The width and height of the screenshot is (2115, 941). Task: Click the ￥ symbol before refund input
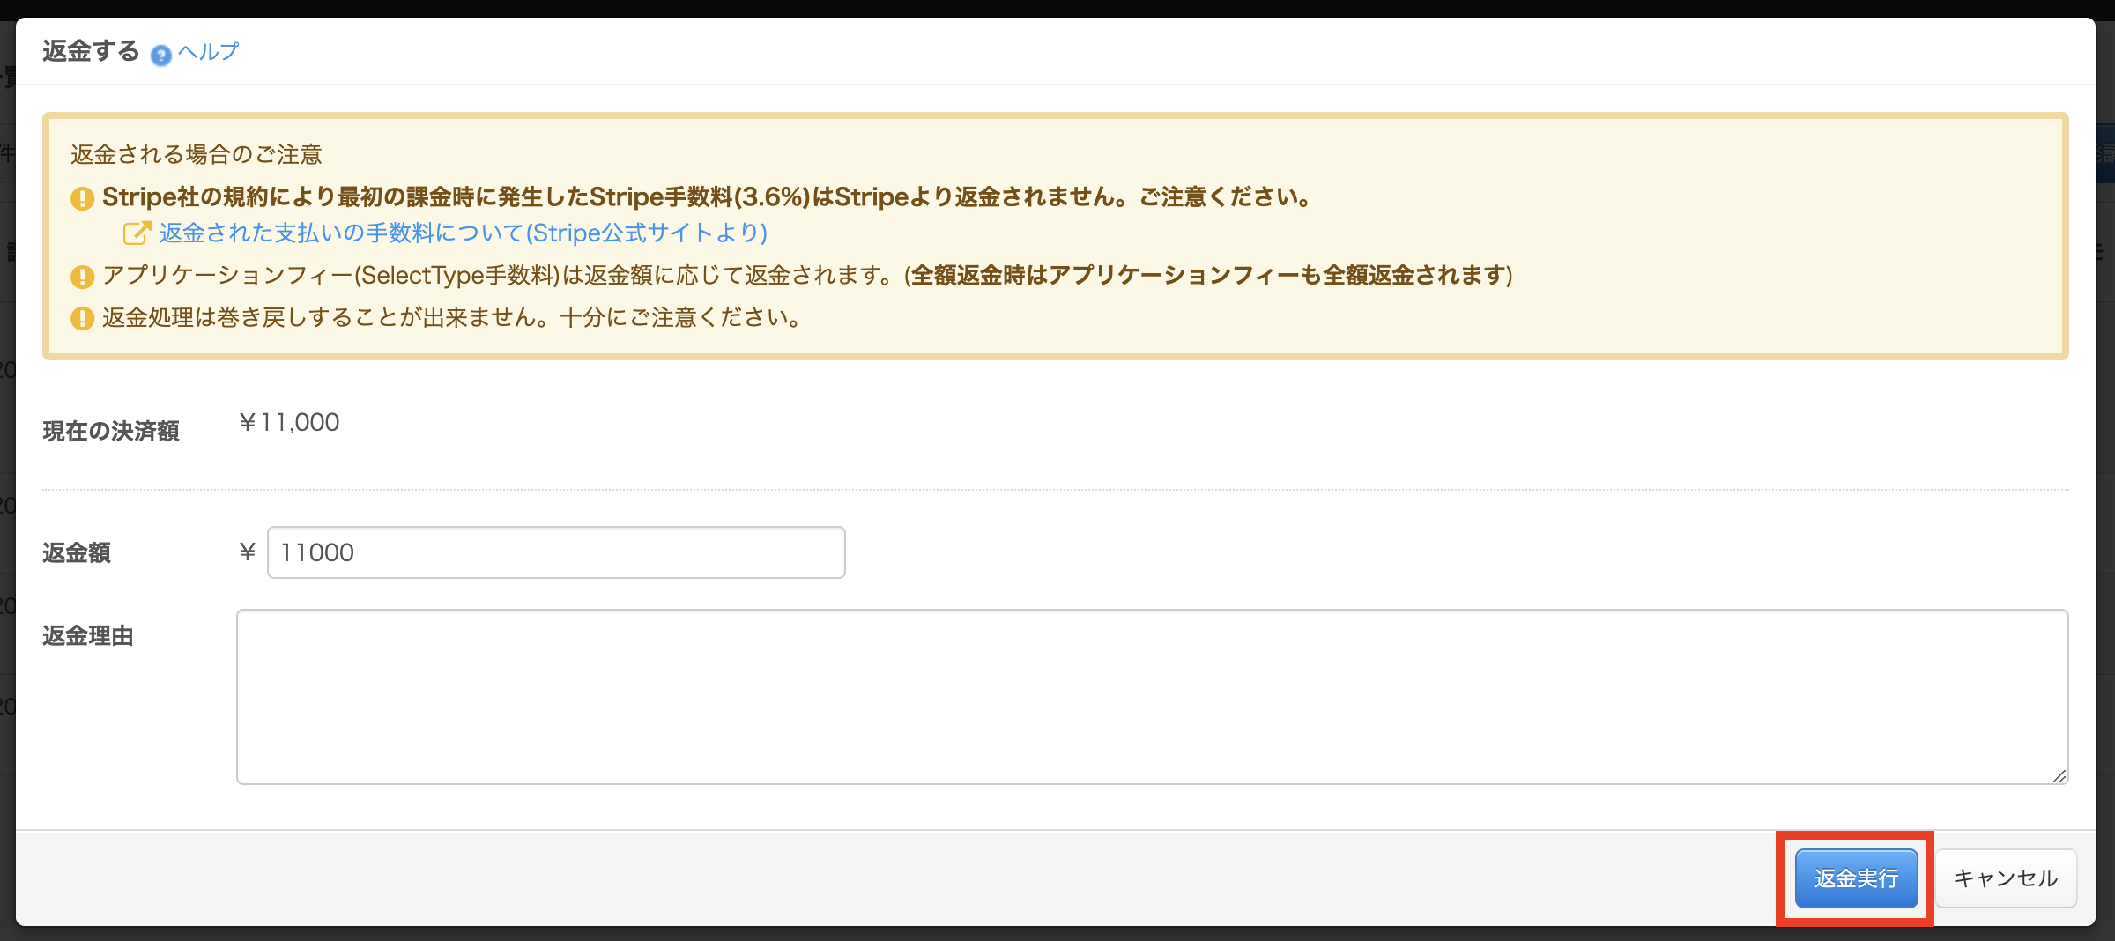tap(248, 552)
